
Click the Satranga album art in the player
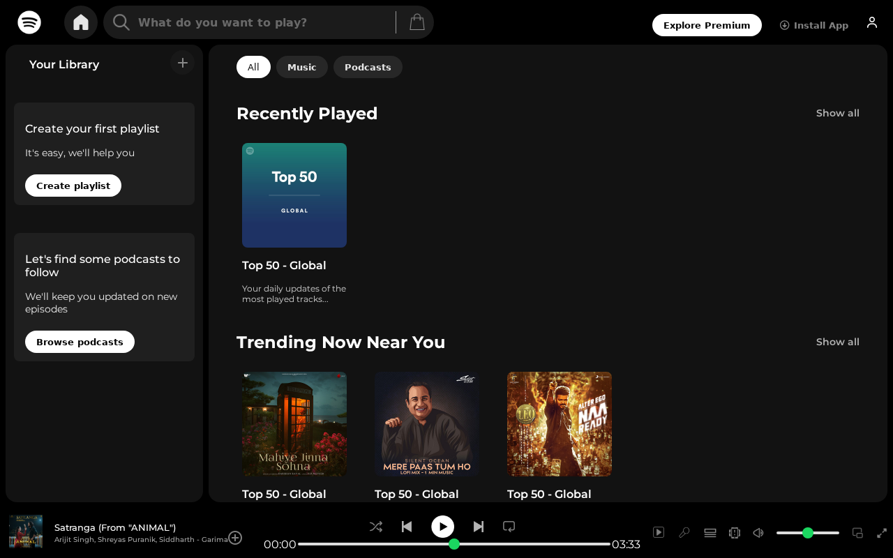click(26, 531)
